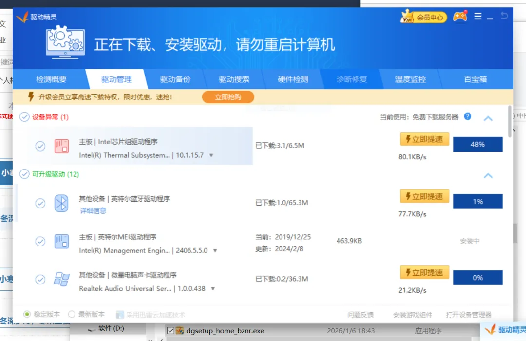Open 详细信息 link under 英特尔蓝牙驱动程序
The height and width of the screenshot is (341, 526).
(x=93, y=211)
